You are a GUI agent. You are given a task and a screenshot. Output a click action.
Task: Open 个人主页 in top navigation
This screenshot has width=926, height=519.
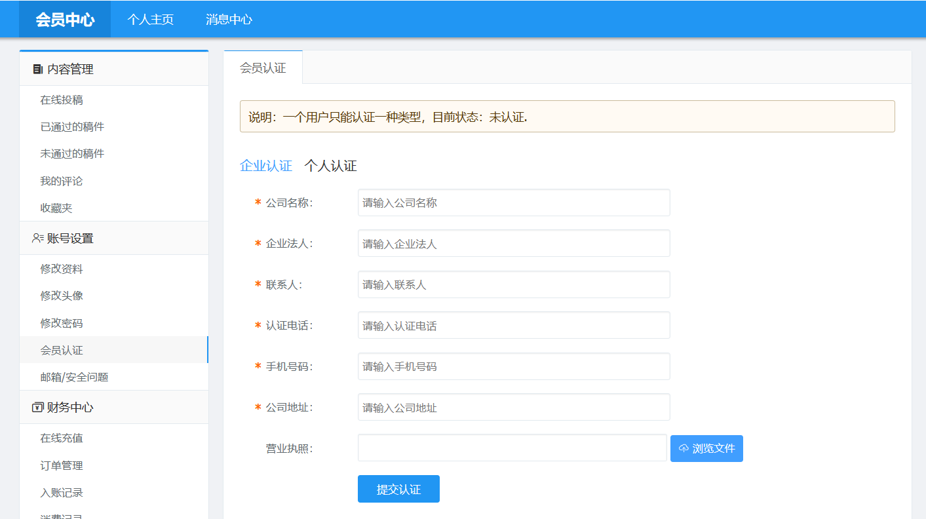(x=150, y=20)
